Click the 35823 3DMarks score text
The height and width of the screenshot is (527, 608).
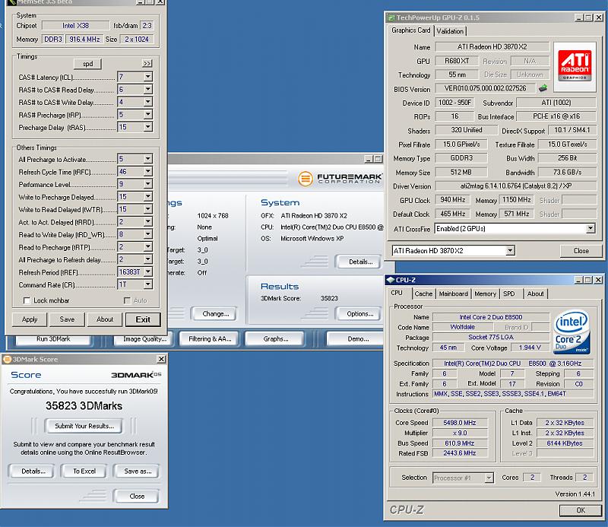coord(84,406)
